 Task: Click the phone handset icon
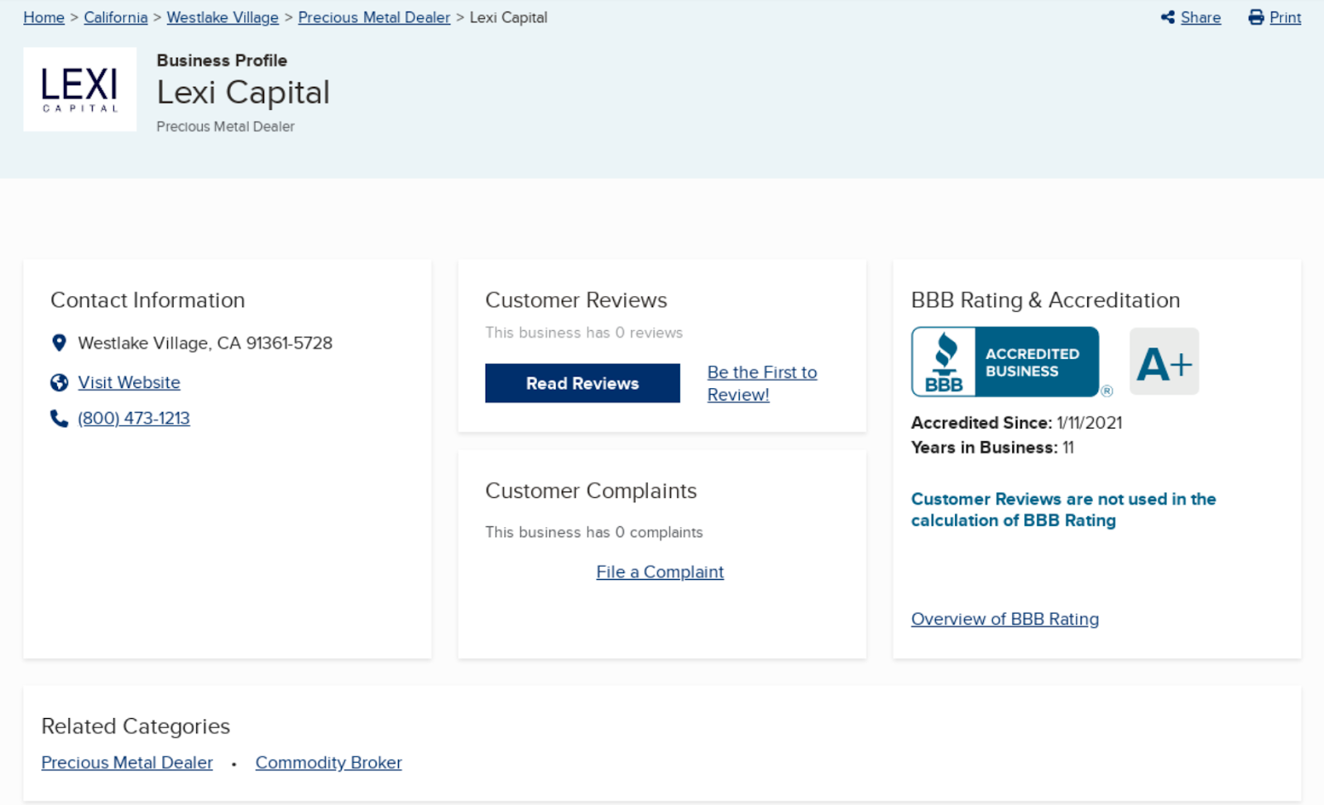[x=59, y=419]
